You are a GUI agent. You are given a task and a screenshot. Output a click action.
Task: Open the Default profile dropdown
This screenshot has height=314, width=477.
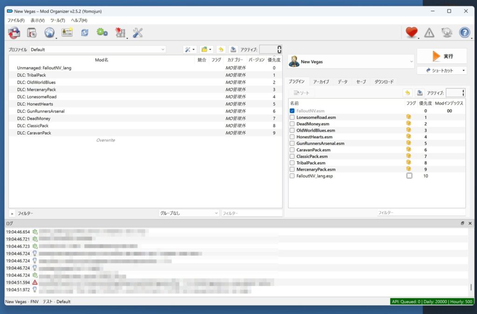pos(98,49)
